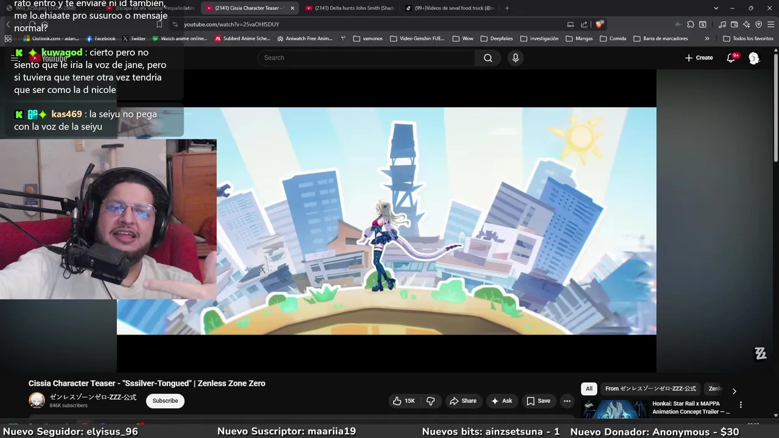Screen dimensions: 779x438
Task: Show the next filter chips with the right arrow
Action: (x=734, y=391)
